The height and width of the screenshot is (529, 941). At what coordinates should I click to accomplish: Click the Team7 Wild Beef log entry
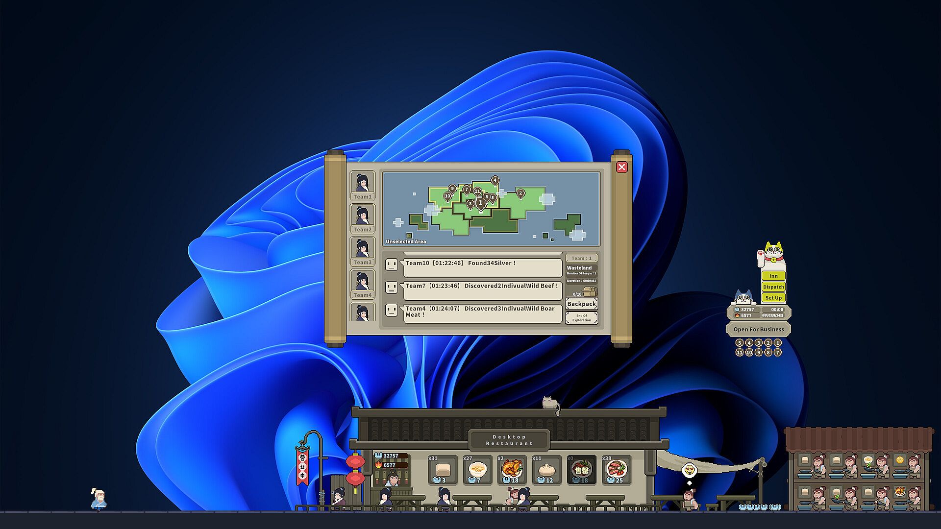pos(481,289)
